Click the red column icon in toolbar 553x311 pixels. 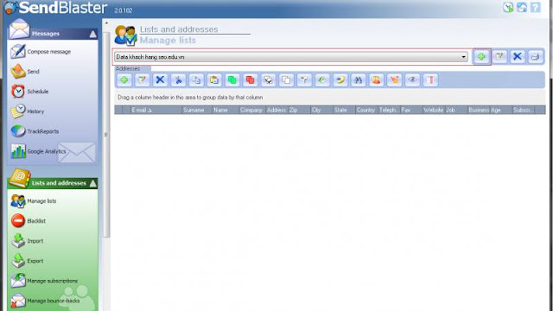point(430,80)
